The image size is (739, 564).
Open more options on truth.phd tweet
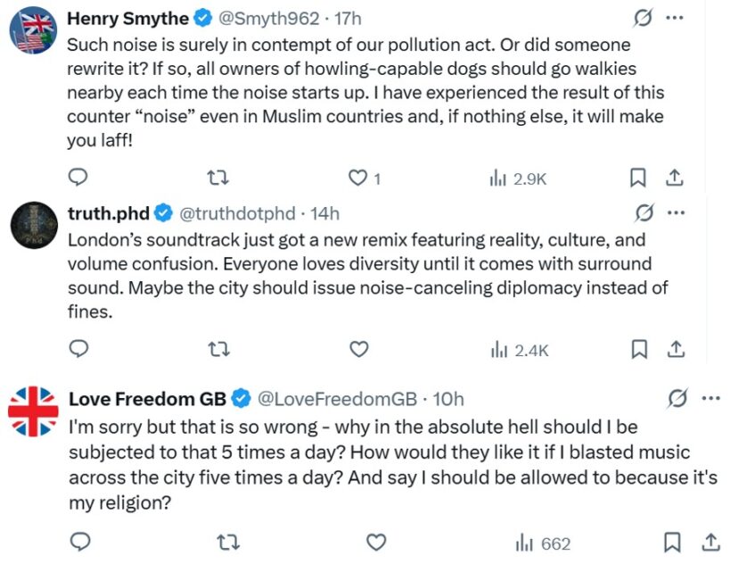[675, 213]
